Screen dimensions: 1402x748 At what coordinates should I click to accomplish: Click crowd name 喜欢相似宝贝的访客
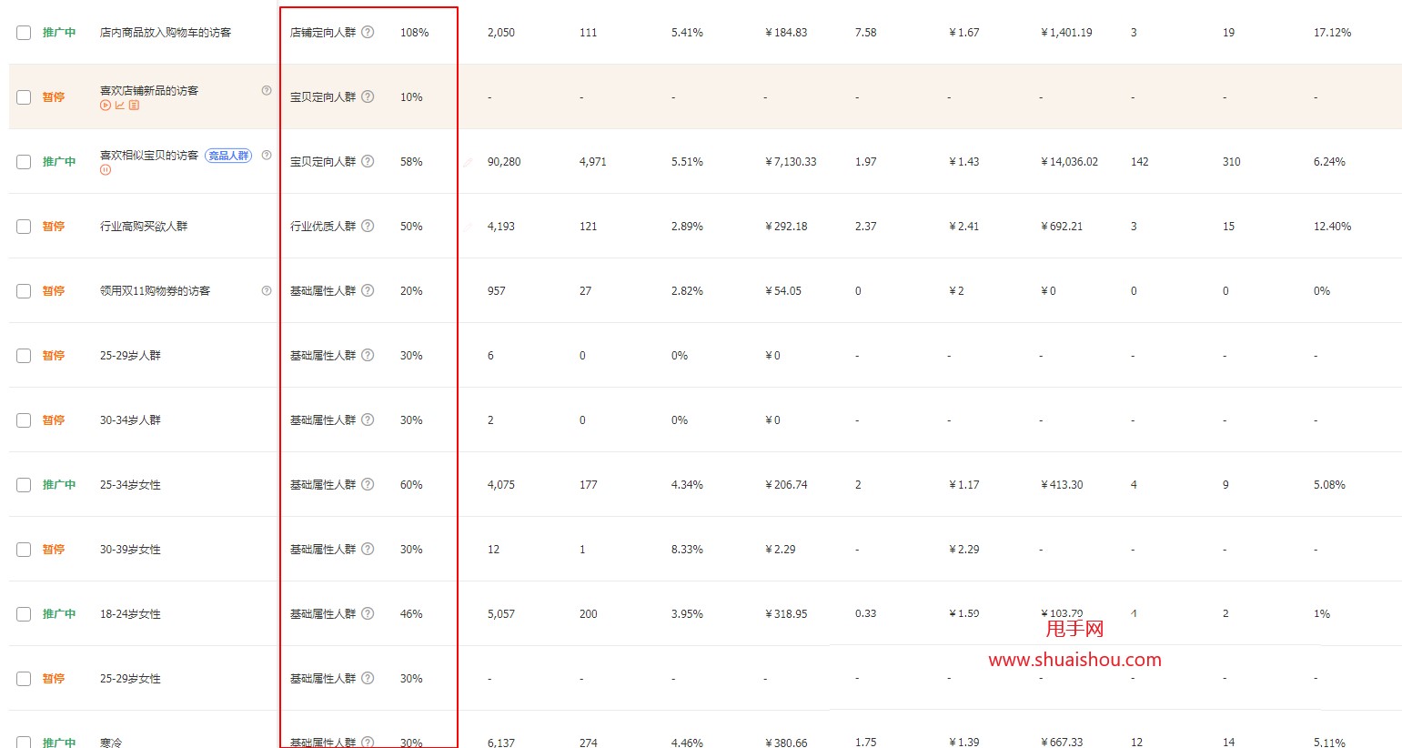coord(149,156)
